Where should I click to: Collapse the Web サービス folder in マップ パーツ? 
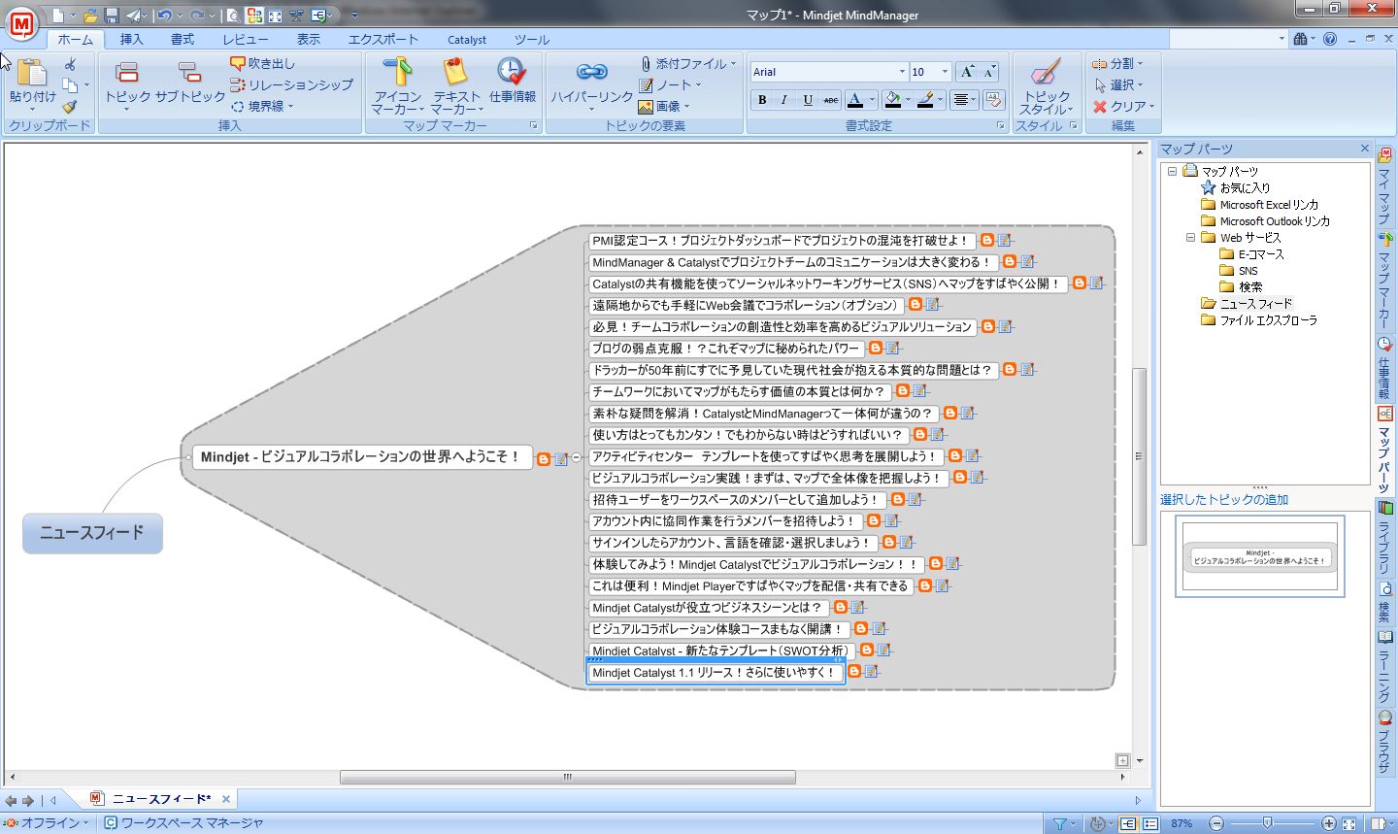1190,237
